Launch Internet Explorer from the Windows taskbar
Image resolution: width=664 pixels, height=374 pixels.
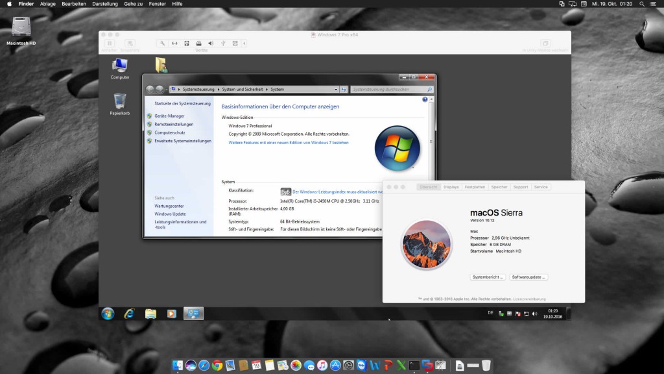click(129, 314)
